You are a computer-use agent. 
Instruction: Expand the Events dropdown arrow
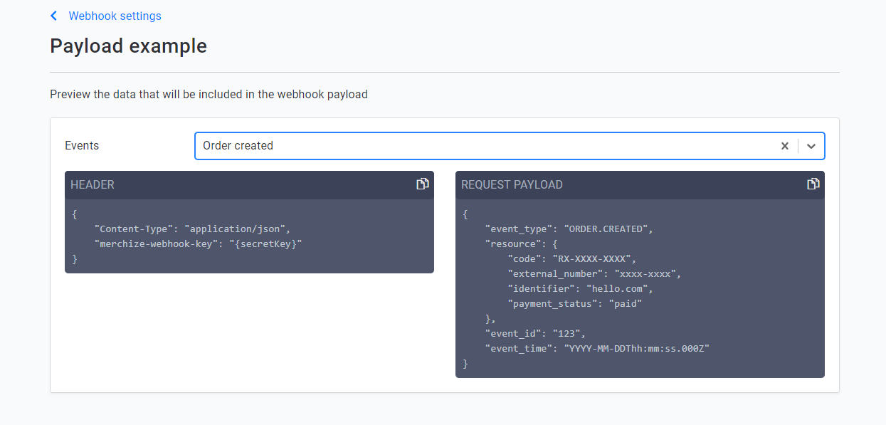(811, 146)
